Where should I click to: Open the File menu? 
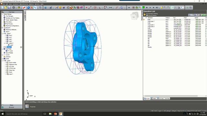(4, 4)
